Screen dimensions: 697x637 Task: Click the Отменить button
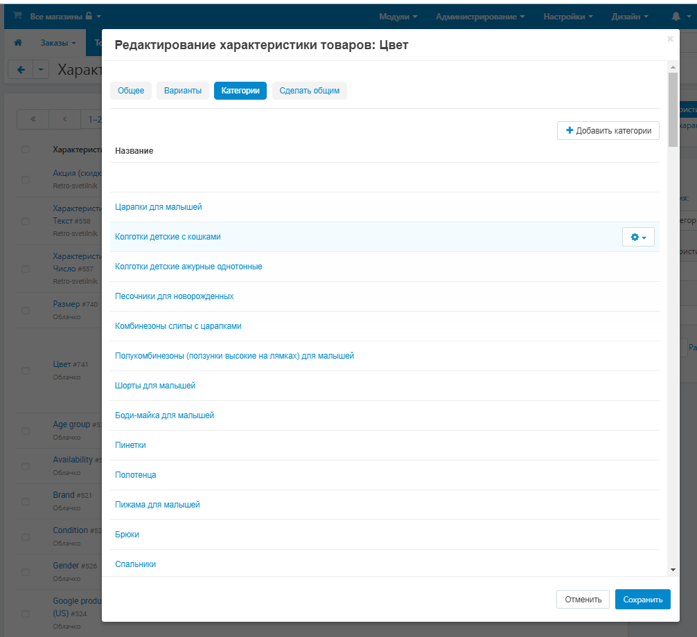click(x=583, y=600)
